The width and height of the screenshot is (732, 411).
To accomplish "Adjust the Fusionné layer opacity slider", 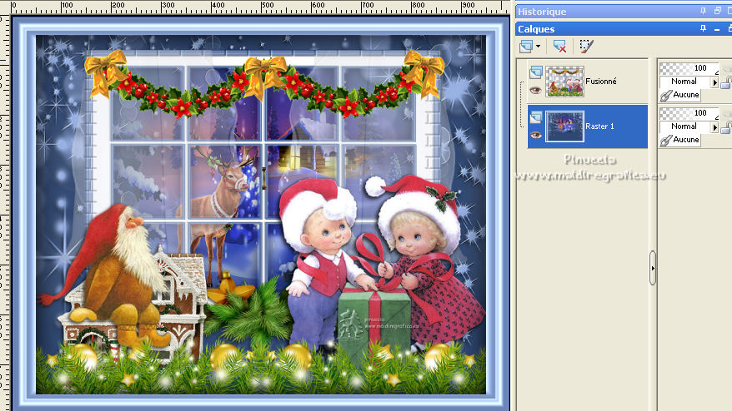I will [689, 68].
